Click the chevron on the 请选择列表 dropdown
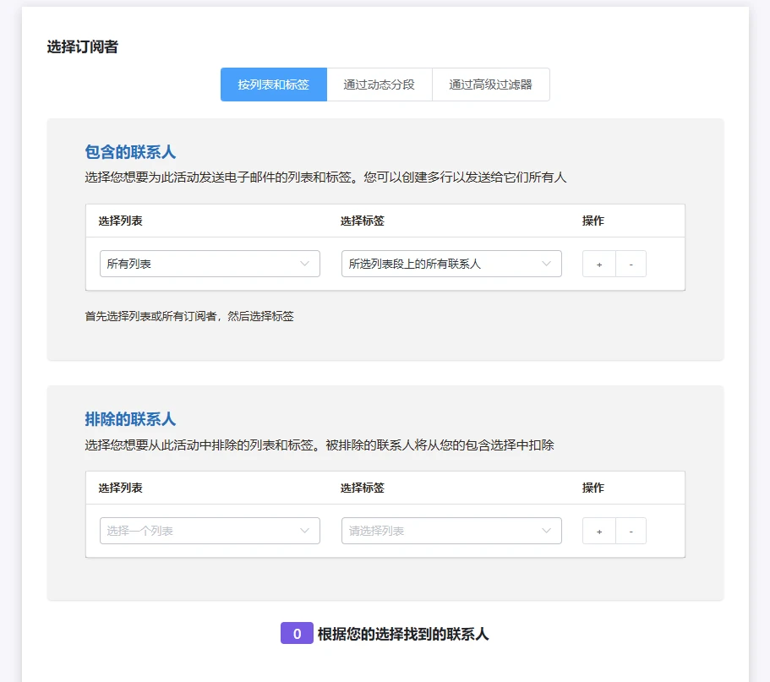Screen dimensions: 770x682 pyautogui.click(x=548, y=531)
